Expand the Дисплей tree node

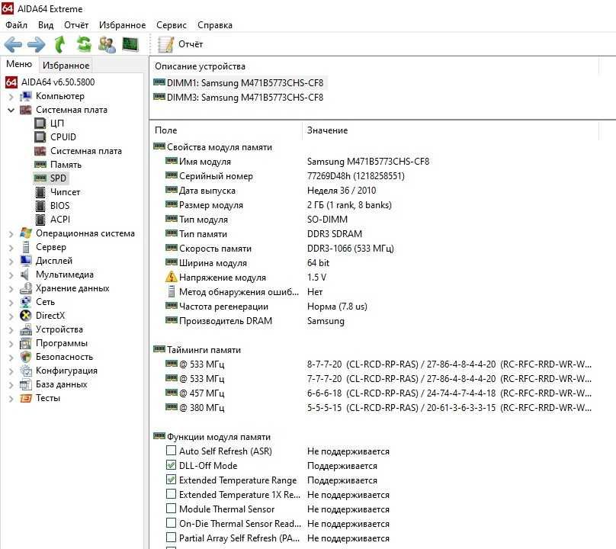pos(11,262)
